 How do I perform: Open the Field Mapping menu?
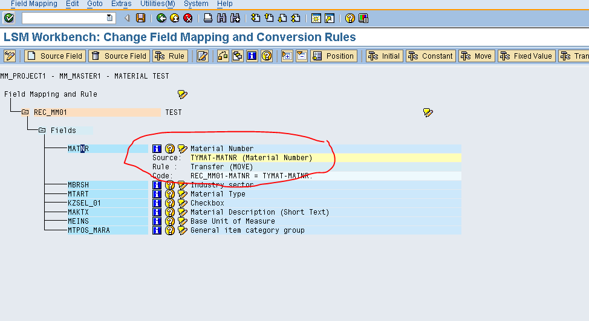pyautogui.click(x=34, y=4)
